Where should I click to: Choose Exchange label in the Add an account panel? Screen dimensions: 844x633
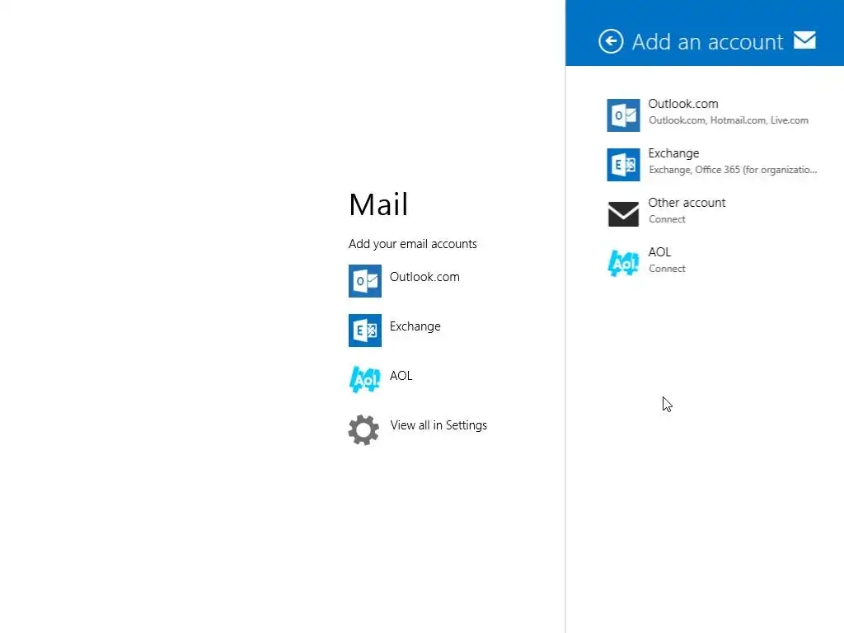pos(673,153)
